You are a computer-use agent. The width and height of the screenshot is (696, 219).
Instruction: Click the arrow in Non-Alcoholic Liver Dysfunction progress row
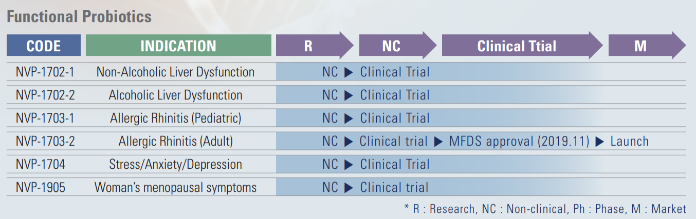click(x=349, y=72)
